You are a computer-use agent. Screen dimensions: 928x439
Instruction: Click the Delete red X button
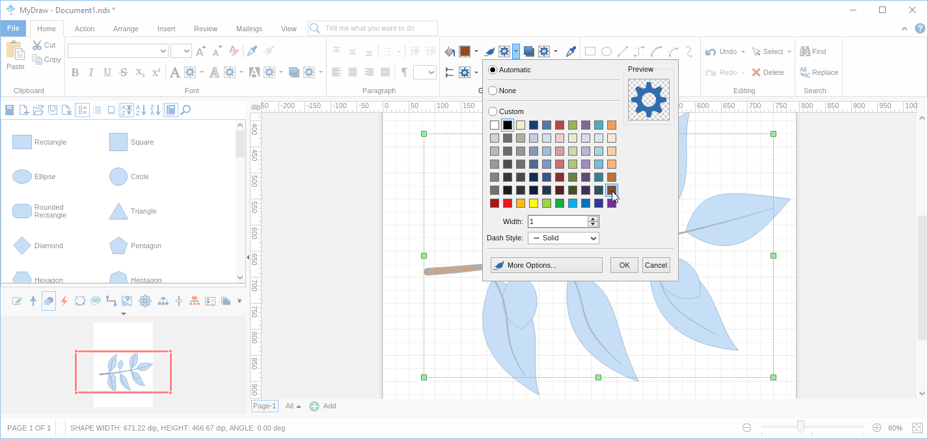pos(768,72)
